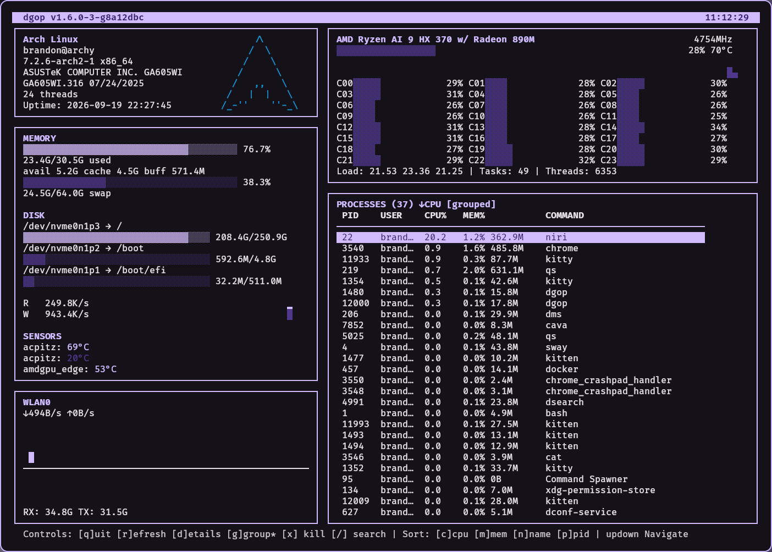The height and width of the screenshot is (552, 772).
Task: Click the /dev/nvme0n1p2 /boot disk usage bar
Action: pos(117,259)
